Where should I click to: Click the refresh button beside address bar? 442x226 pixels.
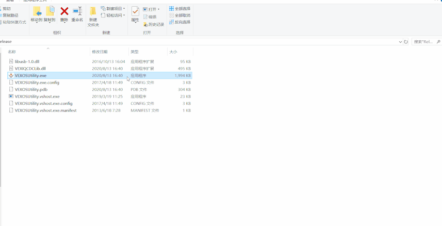click(x=406, y=42)
